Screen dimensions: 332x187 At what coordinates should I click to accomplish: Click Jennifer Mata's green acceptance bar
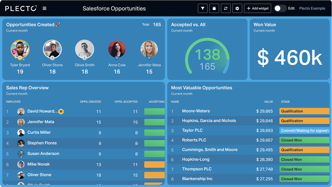pyautogui.click(x=154, y=122)
